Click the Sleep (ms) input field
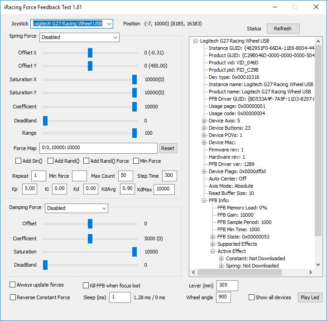The height and width of the screenshot is (321, 327). (120, 297)
